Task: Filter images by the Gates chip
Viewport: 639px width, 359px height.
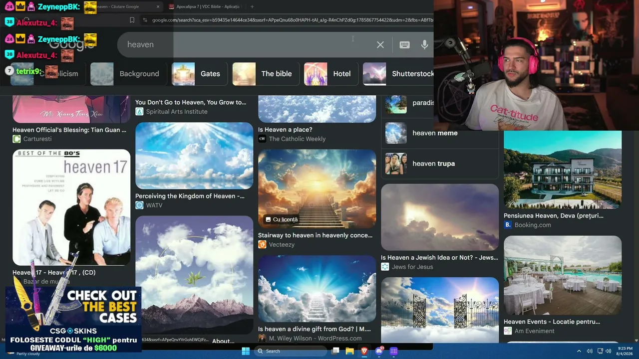Action: tap(199, 74)
